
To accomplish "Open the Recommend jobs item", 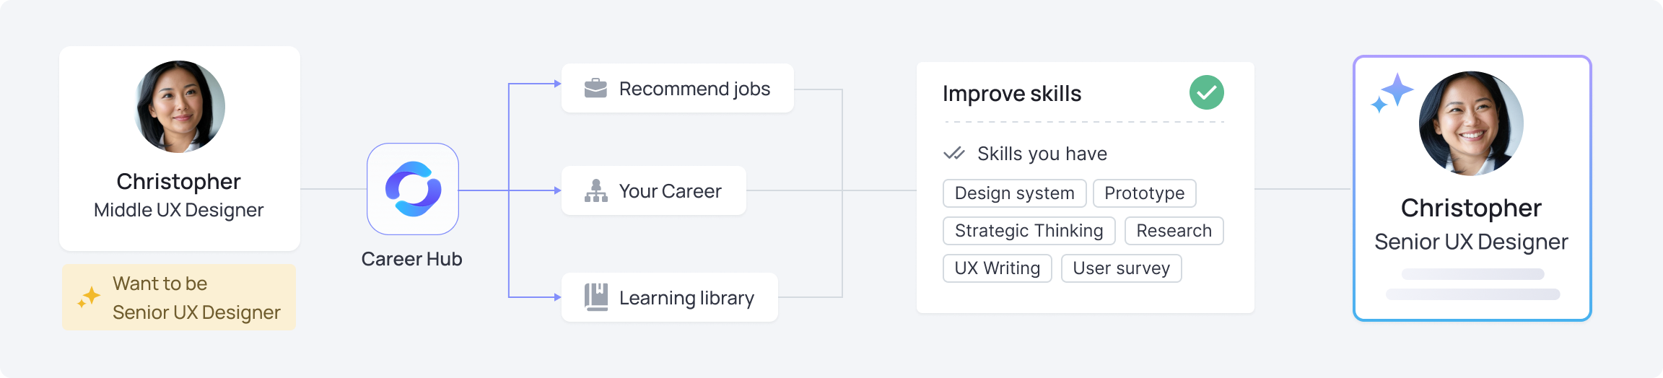I will coord(678,88).
